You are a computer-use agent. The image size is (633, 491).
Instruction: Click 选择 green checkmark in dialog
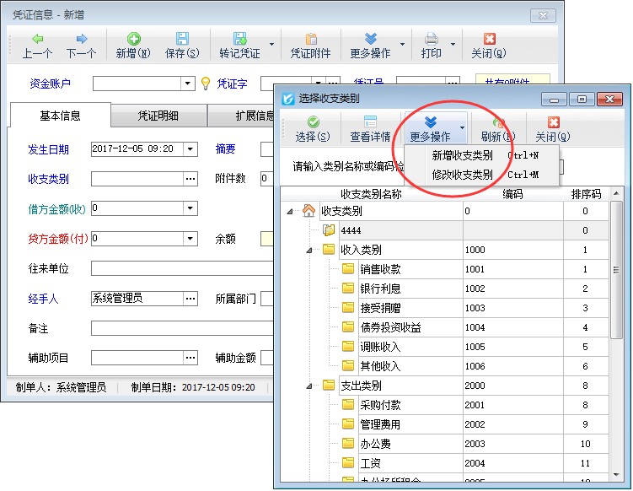313,123
